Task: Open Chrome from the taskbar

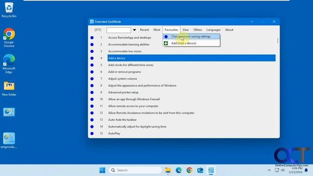Action: (189, 170)
